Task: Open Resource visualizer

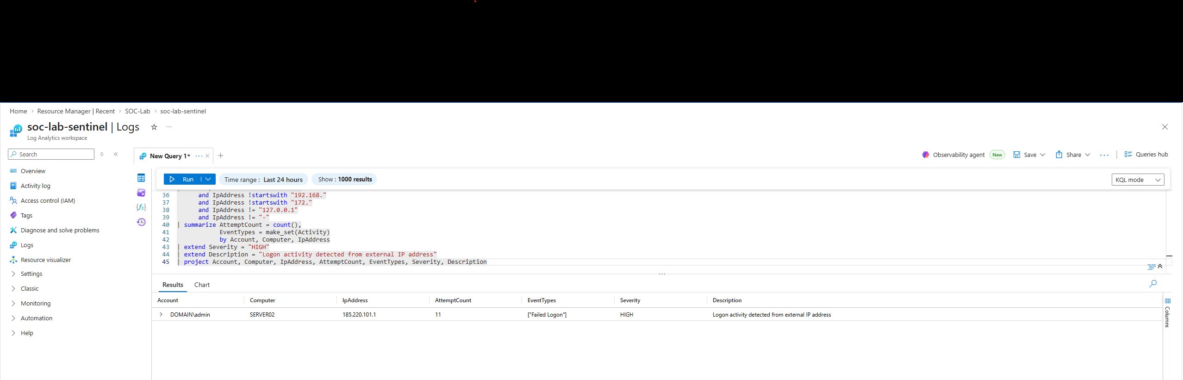Action: pos(45,260)
